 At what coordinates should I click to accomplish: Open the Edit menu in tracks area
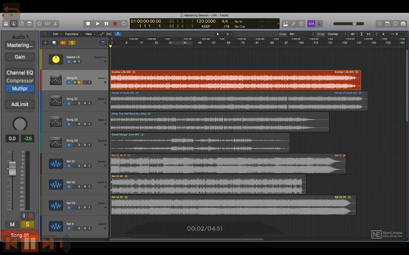click(x=57, y=34)
